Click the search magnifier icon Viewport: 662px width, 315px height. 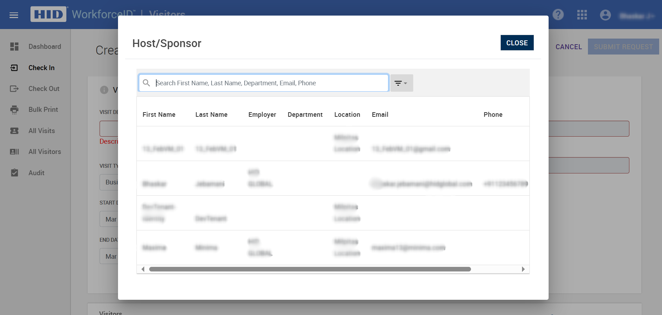[x=146, y=83]
